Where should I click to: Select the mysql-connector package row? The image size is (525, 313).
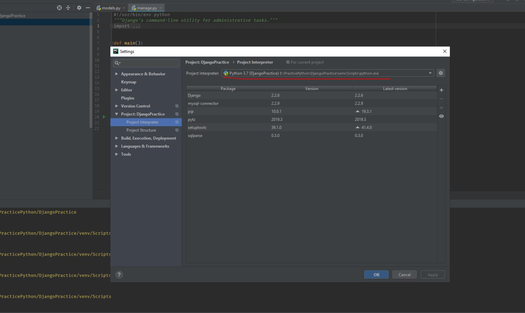tap(312, 103)
